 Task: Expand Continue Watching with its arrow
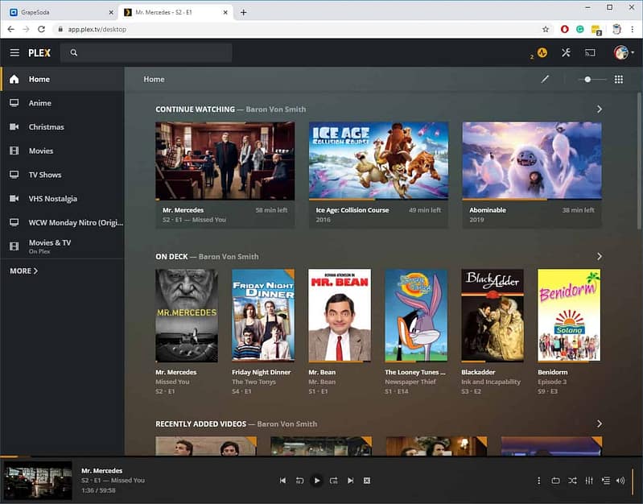(599, 109)
